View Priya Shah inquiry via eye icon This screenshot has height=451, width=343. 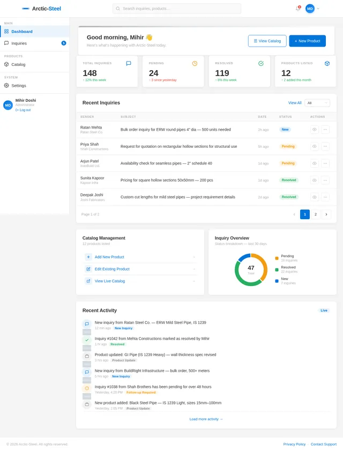point(315,146)
